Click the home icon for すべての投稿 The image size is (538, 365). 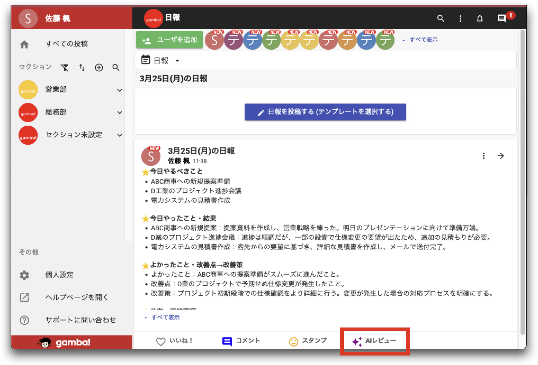click(24, 44)
